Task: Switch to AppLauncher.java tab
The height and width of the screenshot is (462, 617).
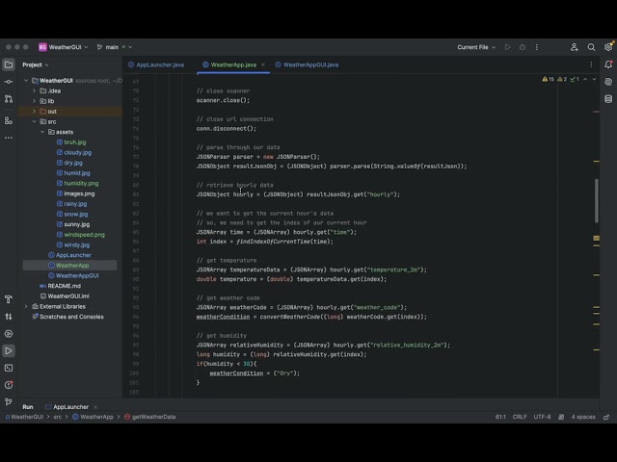Action: (x=156, y=64)
